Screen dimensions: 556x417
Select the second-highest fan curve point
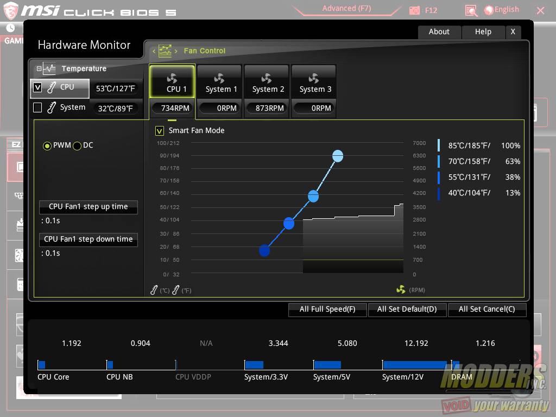(313, 196)
